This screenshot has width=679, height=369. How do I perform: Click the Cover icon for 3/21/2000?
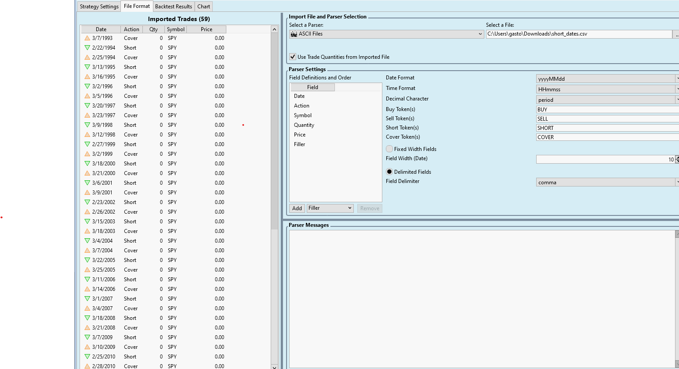point(87,173)
